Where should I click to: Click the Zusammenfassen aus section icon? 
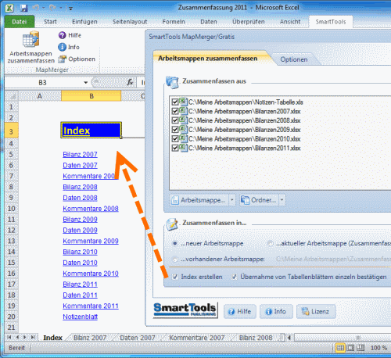(x=172, y=82)
